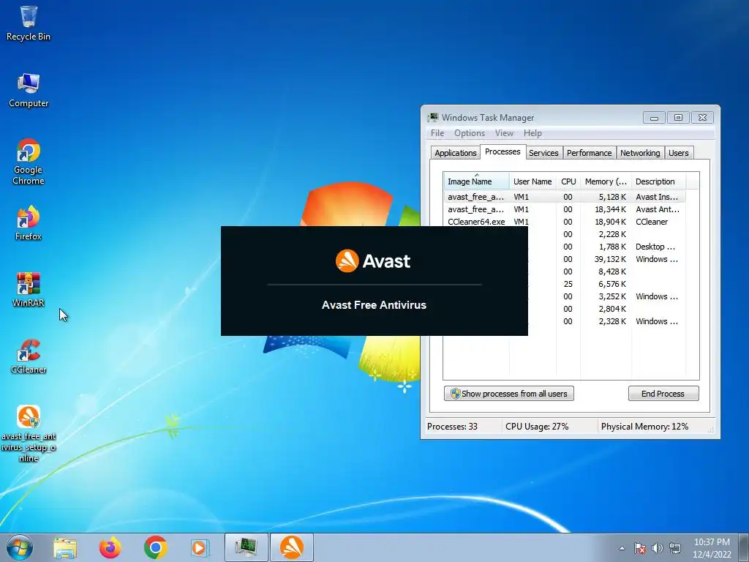Select the process row with CPU 25

pyautogui.click(x=606, y=284)
